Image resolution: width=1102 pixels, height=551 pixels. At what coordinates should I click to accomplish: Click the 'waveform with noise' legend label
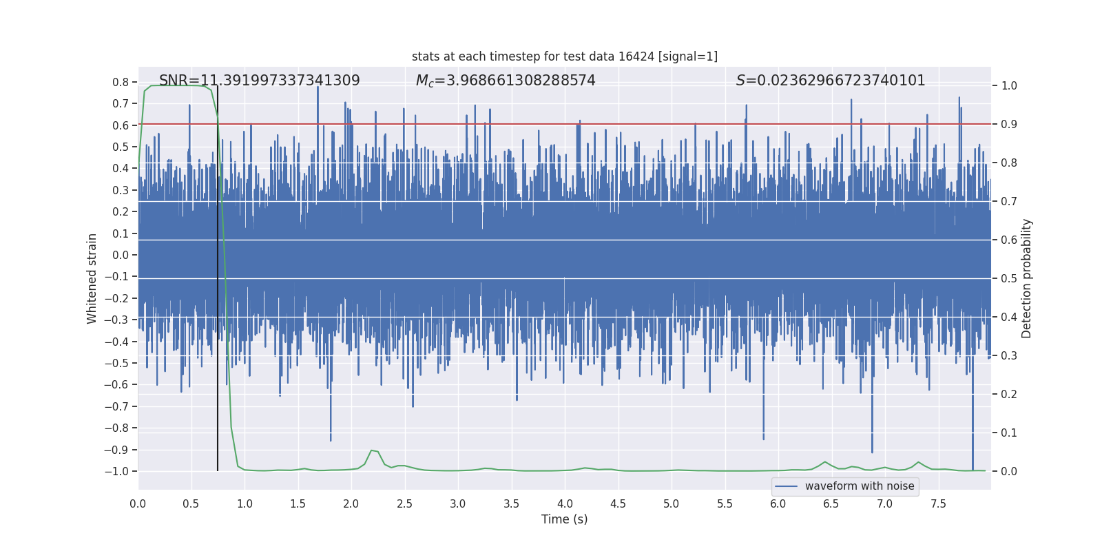860,486
